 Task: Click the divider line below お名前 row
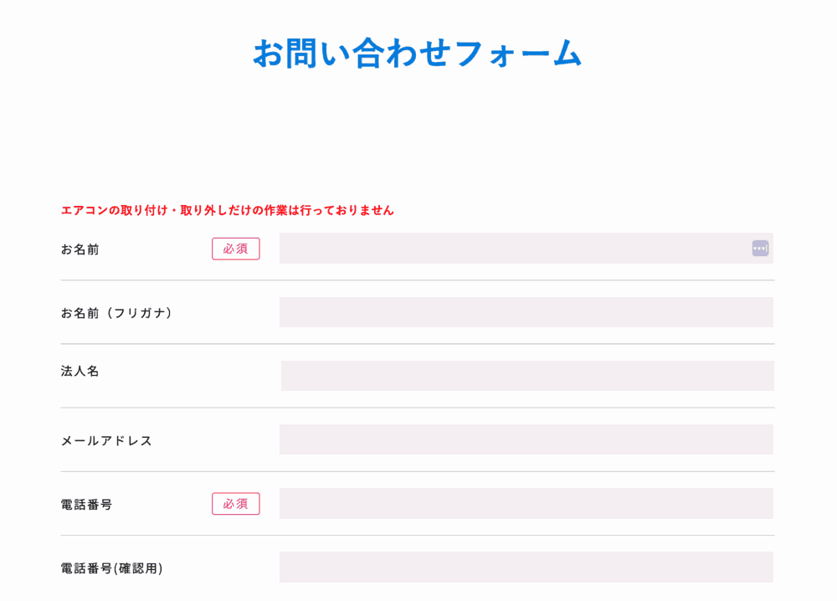[x=418, y=280]
